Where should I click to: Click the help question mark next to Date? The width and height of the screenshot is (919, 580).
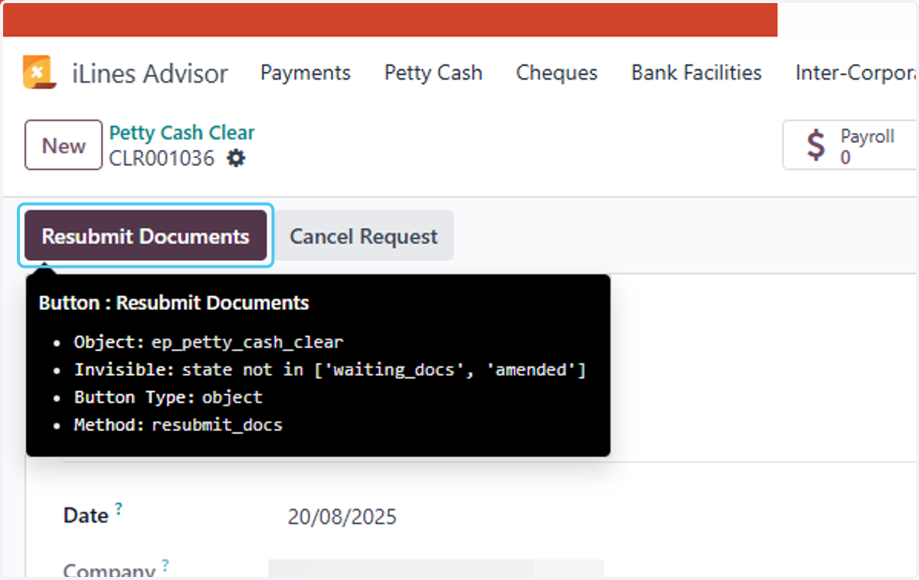click(119, 508)
